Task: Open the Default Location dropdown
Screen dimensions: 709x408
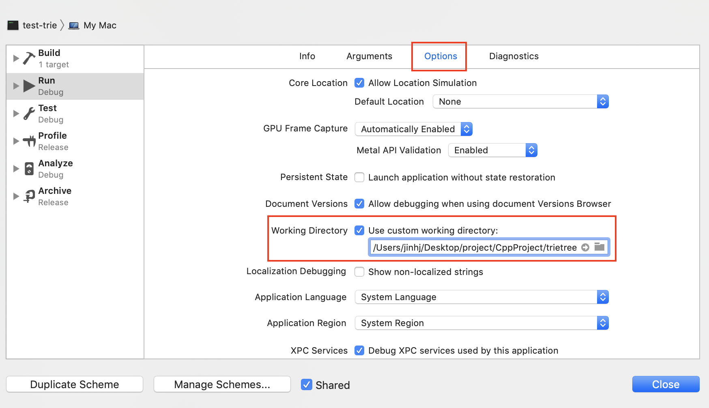Action: click(x=521, y=102)
